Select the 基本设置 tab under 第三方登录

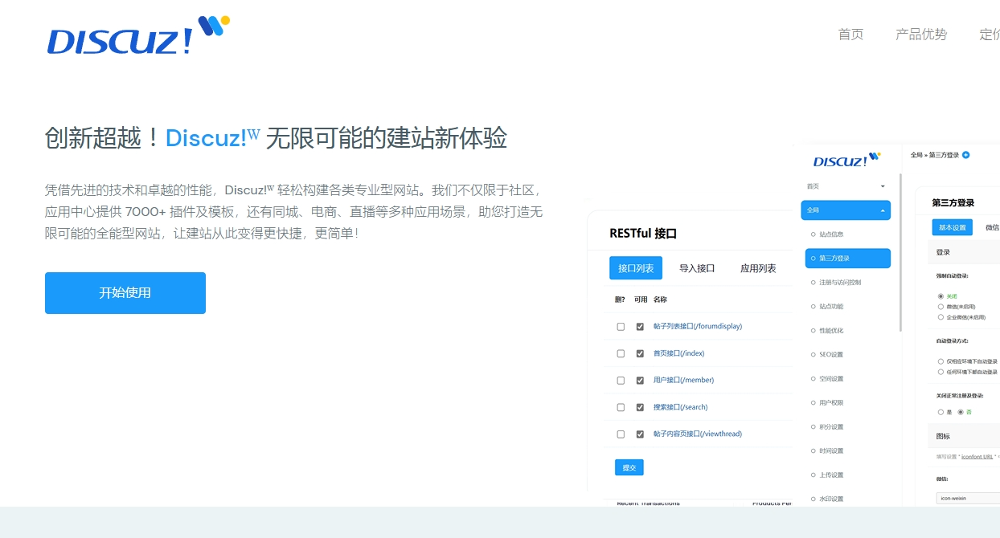[953, 227]
